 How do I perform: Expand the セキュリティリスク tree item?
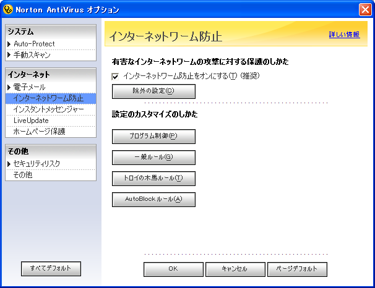pos(9,164)
